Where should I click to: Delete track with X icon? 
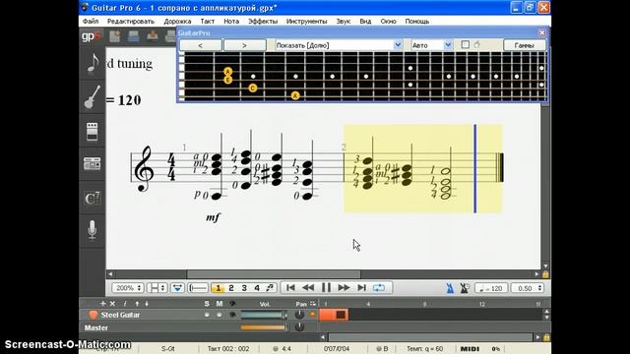[113, 304]
